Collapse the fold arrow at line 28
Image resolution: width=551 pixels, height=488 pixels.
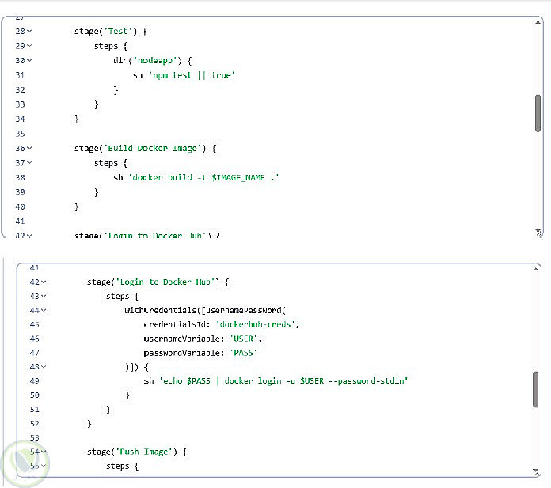(29, 32)
